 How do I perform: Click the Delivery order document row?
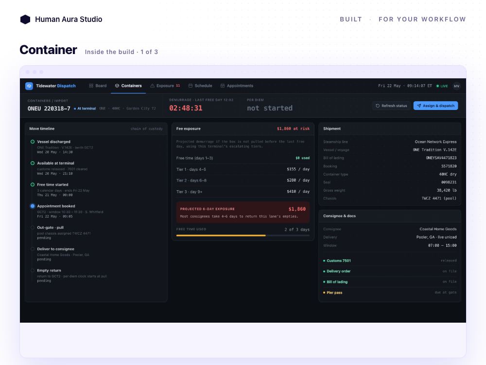click(x=390, y=271)
